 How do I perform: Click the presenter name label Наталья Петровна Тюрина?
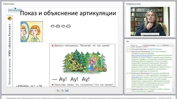pos(150,34)
